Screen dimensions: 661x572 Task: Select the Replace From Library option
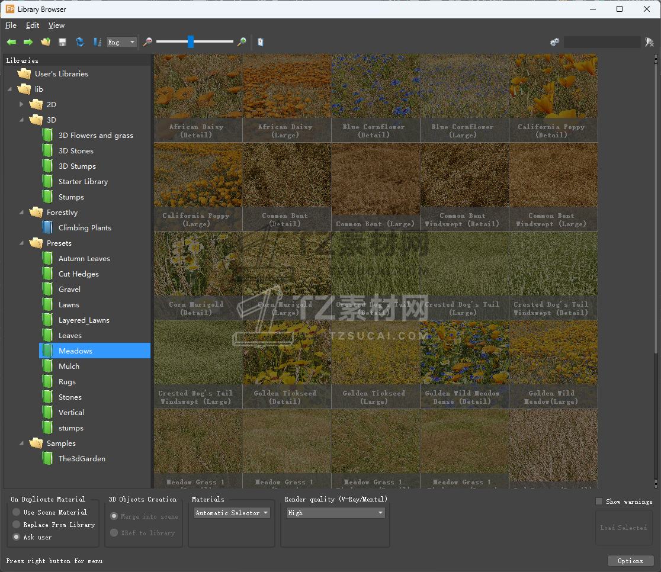pyautogui.click(x=17, y=525)
